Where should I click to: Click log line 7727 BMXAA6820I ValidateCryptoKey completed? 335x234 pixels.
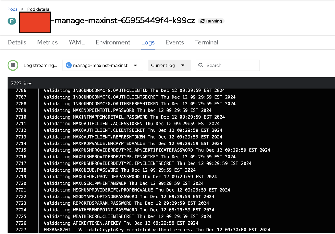[157, 230]
